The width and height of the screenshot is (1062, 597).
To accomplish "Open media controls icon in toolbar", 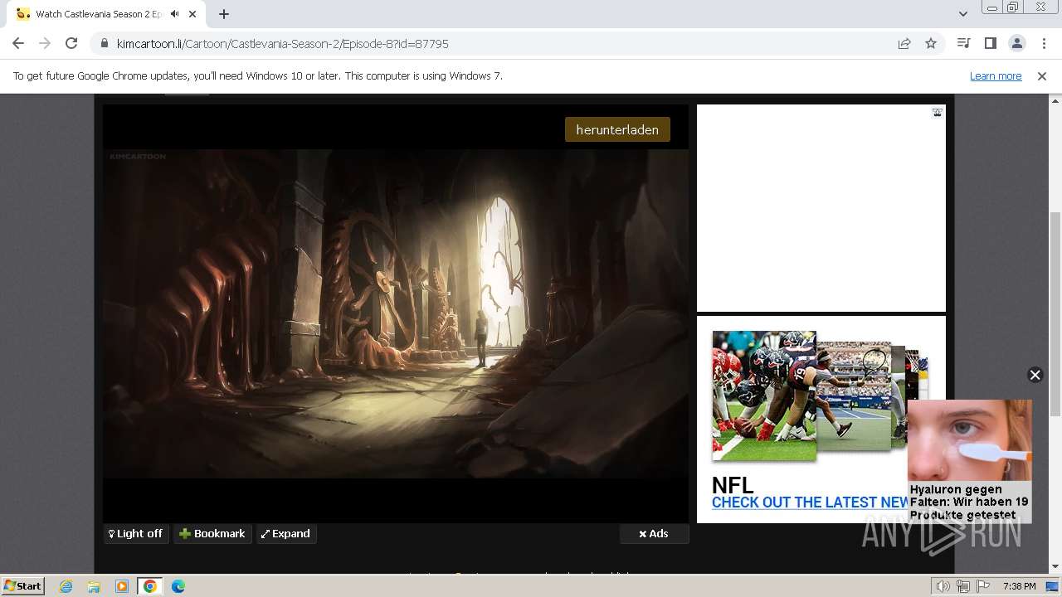I will 963,43.
